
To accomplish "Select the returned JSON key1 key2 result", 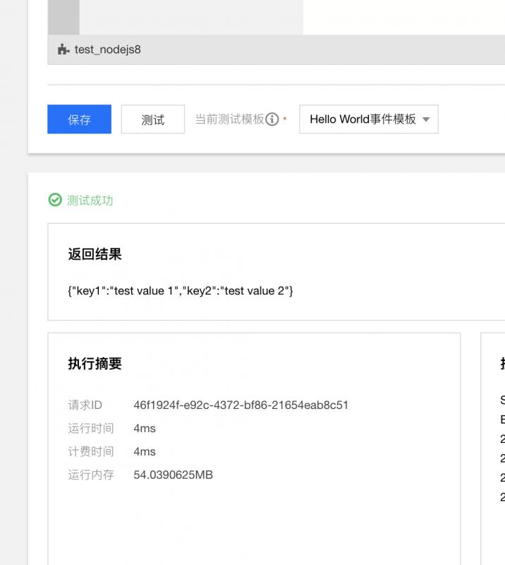I will click(x=181, y=291).
